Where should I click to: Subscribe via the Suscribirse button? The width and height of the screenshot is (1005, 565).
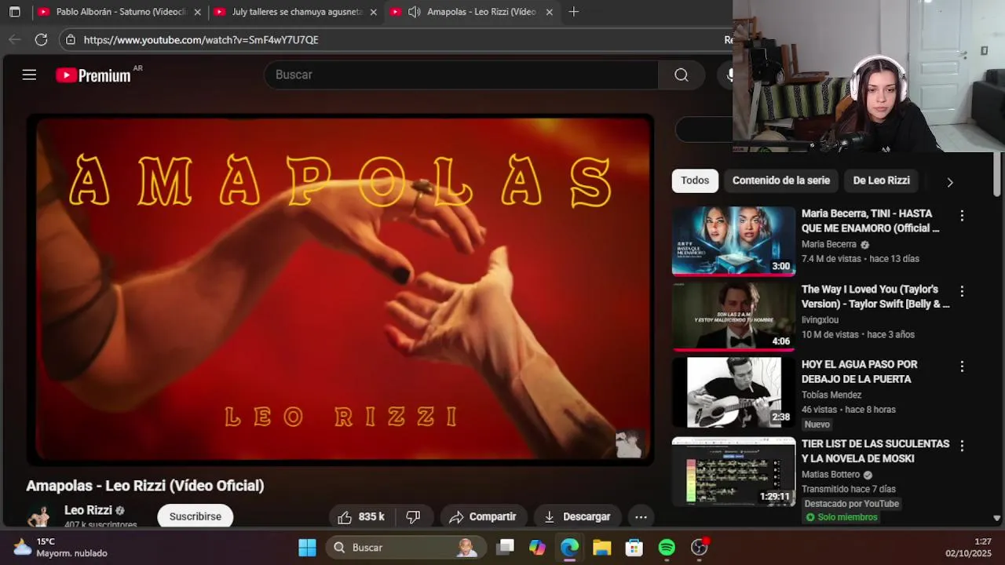point(196,516)
